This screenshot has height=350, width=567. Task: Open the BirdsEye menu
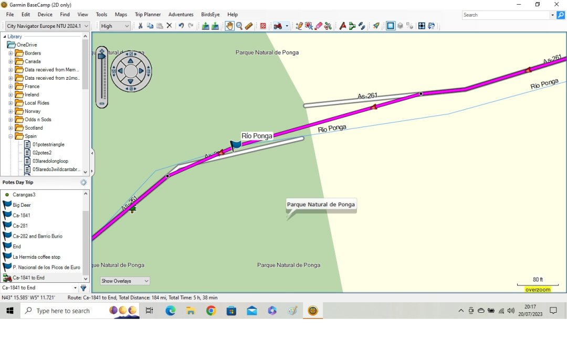[x=210, y=15]
